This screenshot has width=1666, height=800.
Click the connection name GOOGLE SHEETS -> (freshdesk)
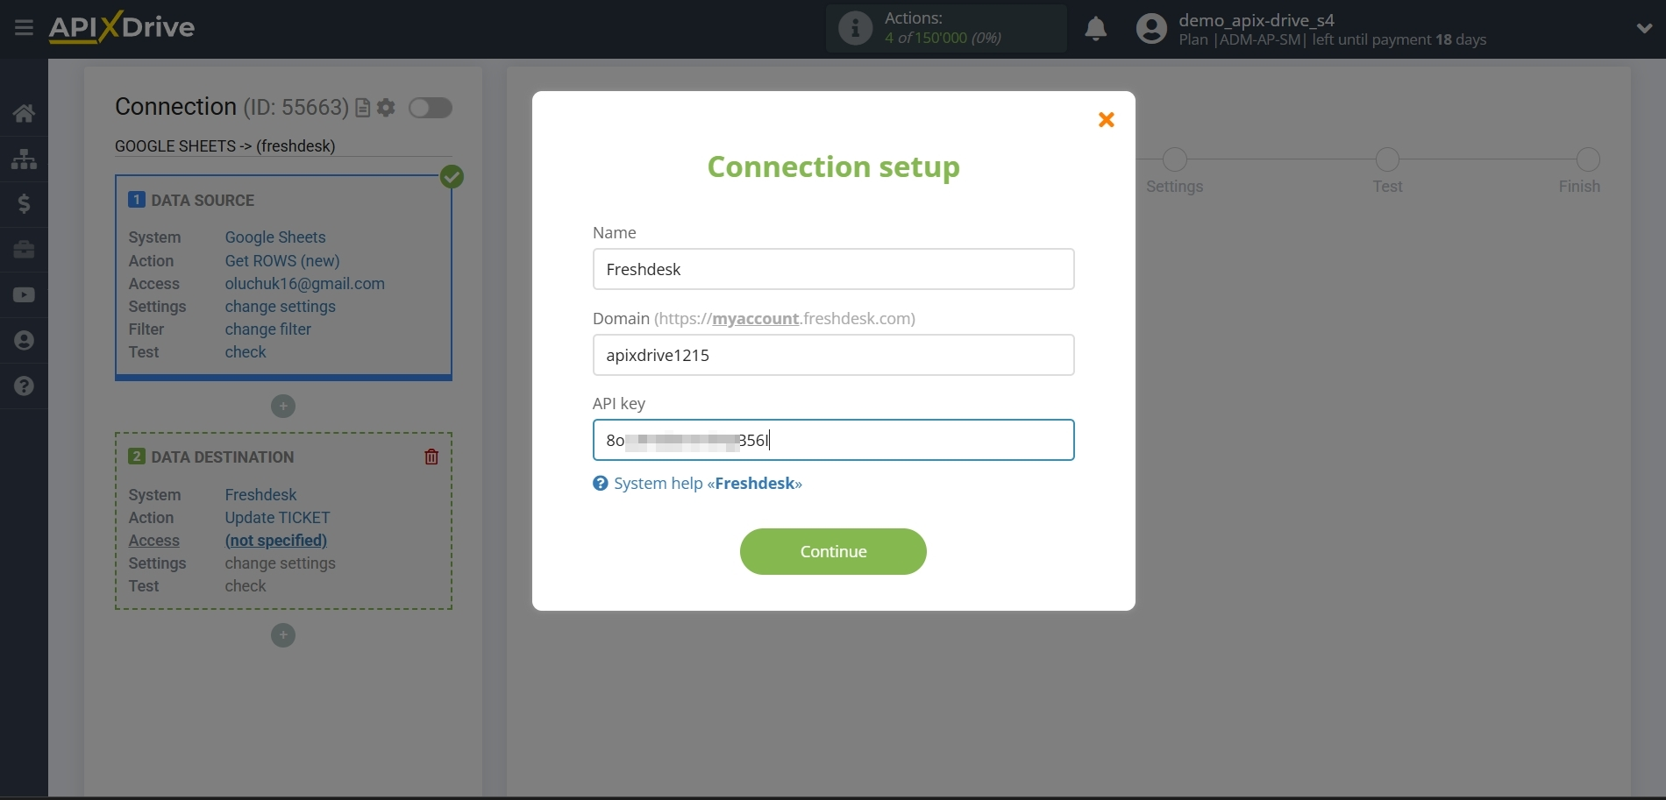[x=225, y=146]
